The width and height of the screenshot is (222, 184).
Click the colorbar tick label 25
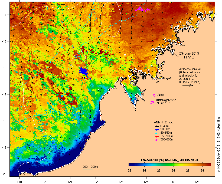[159, 170]
